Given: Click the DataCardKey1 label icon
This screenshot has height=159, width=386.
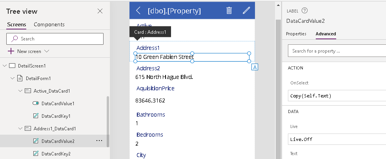Looking at the screenshot, I should pos(36,116).
